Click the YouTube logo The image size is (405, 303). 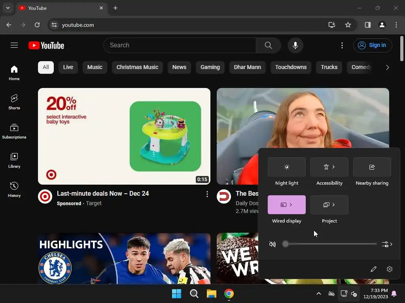coord(46,45)
